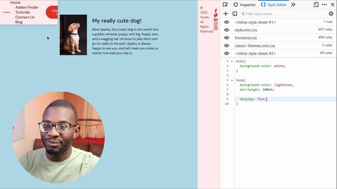The image size is (337, 189).
Task: Click the 'background-color: white;' line
Action: pyautogui.click(x=263, y=66)
